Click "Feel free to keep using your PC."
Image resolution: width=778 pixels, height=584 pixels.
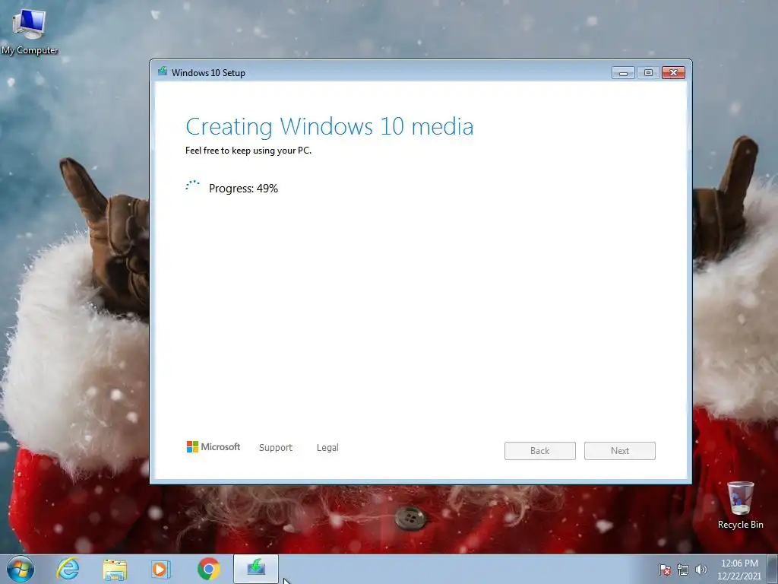248,151
